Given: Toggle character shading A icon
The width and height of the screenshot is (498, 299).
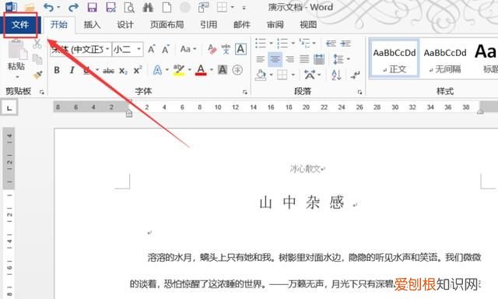Looking at the screenshot, I should pyautogui.click(x=223, y=70).
